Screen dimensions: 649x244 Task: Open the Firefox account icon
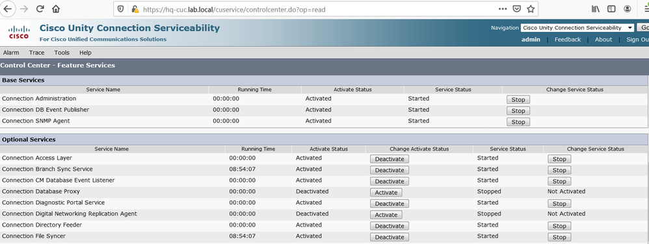(x=628, y=8)
